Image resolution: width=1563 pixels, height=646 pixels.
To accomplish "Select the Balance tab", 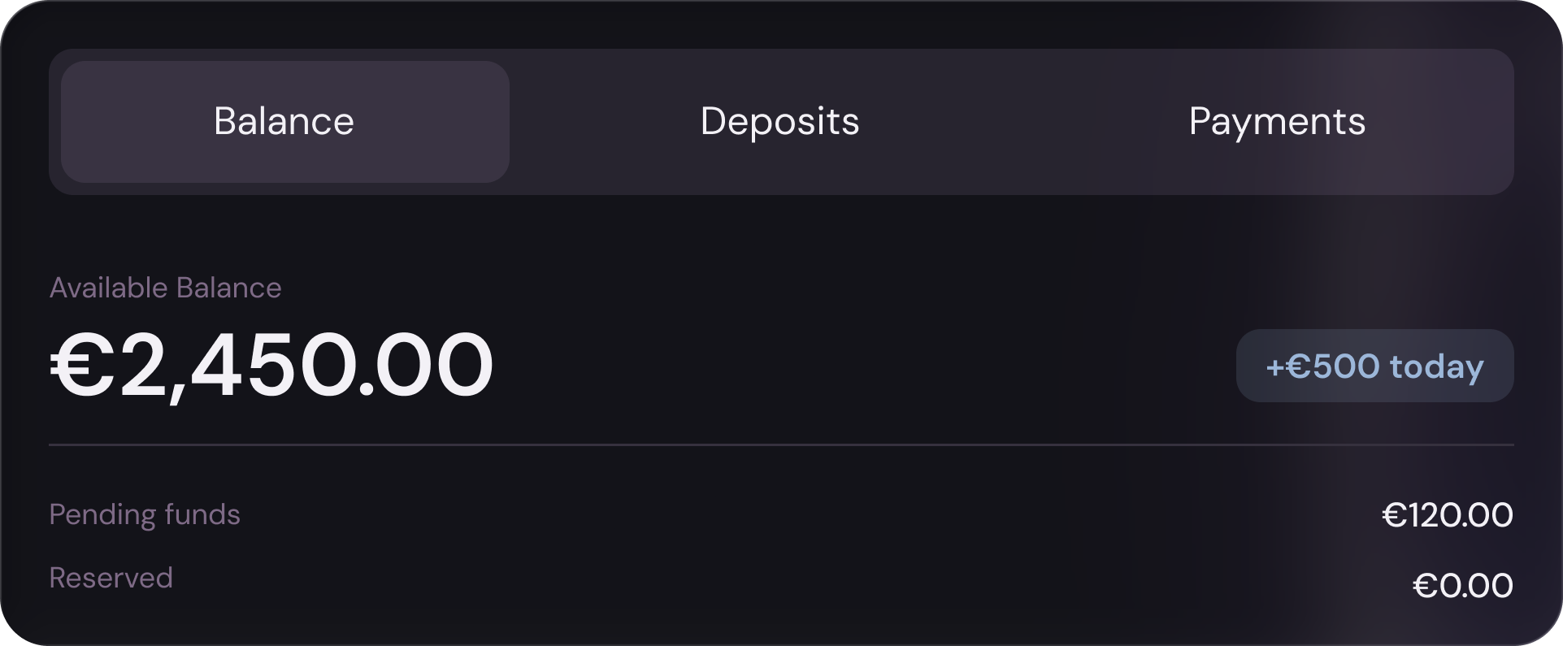I will [285, 122].
